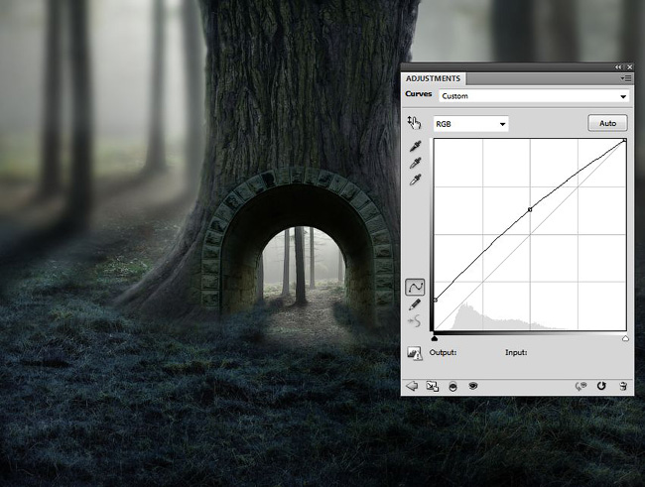Delete this adjustment layer with trash icon
This screenshot has height=487, width=645.
coord(623,386)
